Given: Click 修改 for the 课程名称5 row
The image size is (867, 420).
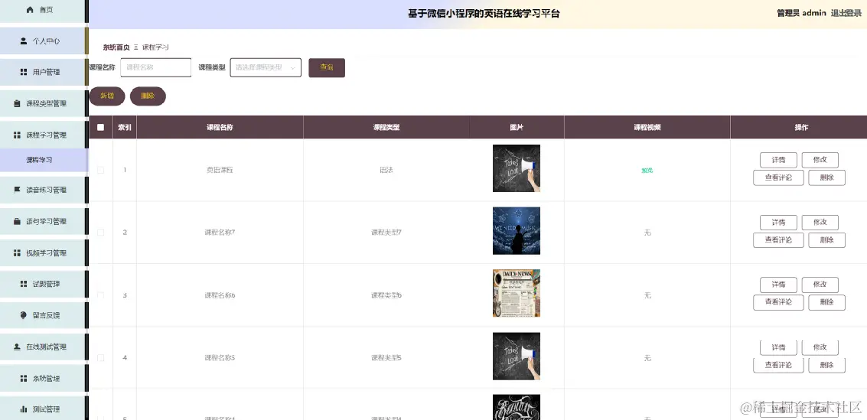Looking at the screenshot, I should (x=820, y=347).
